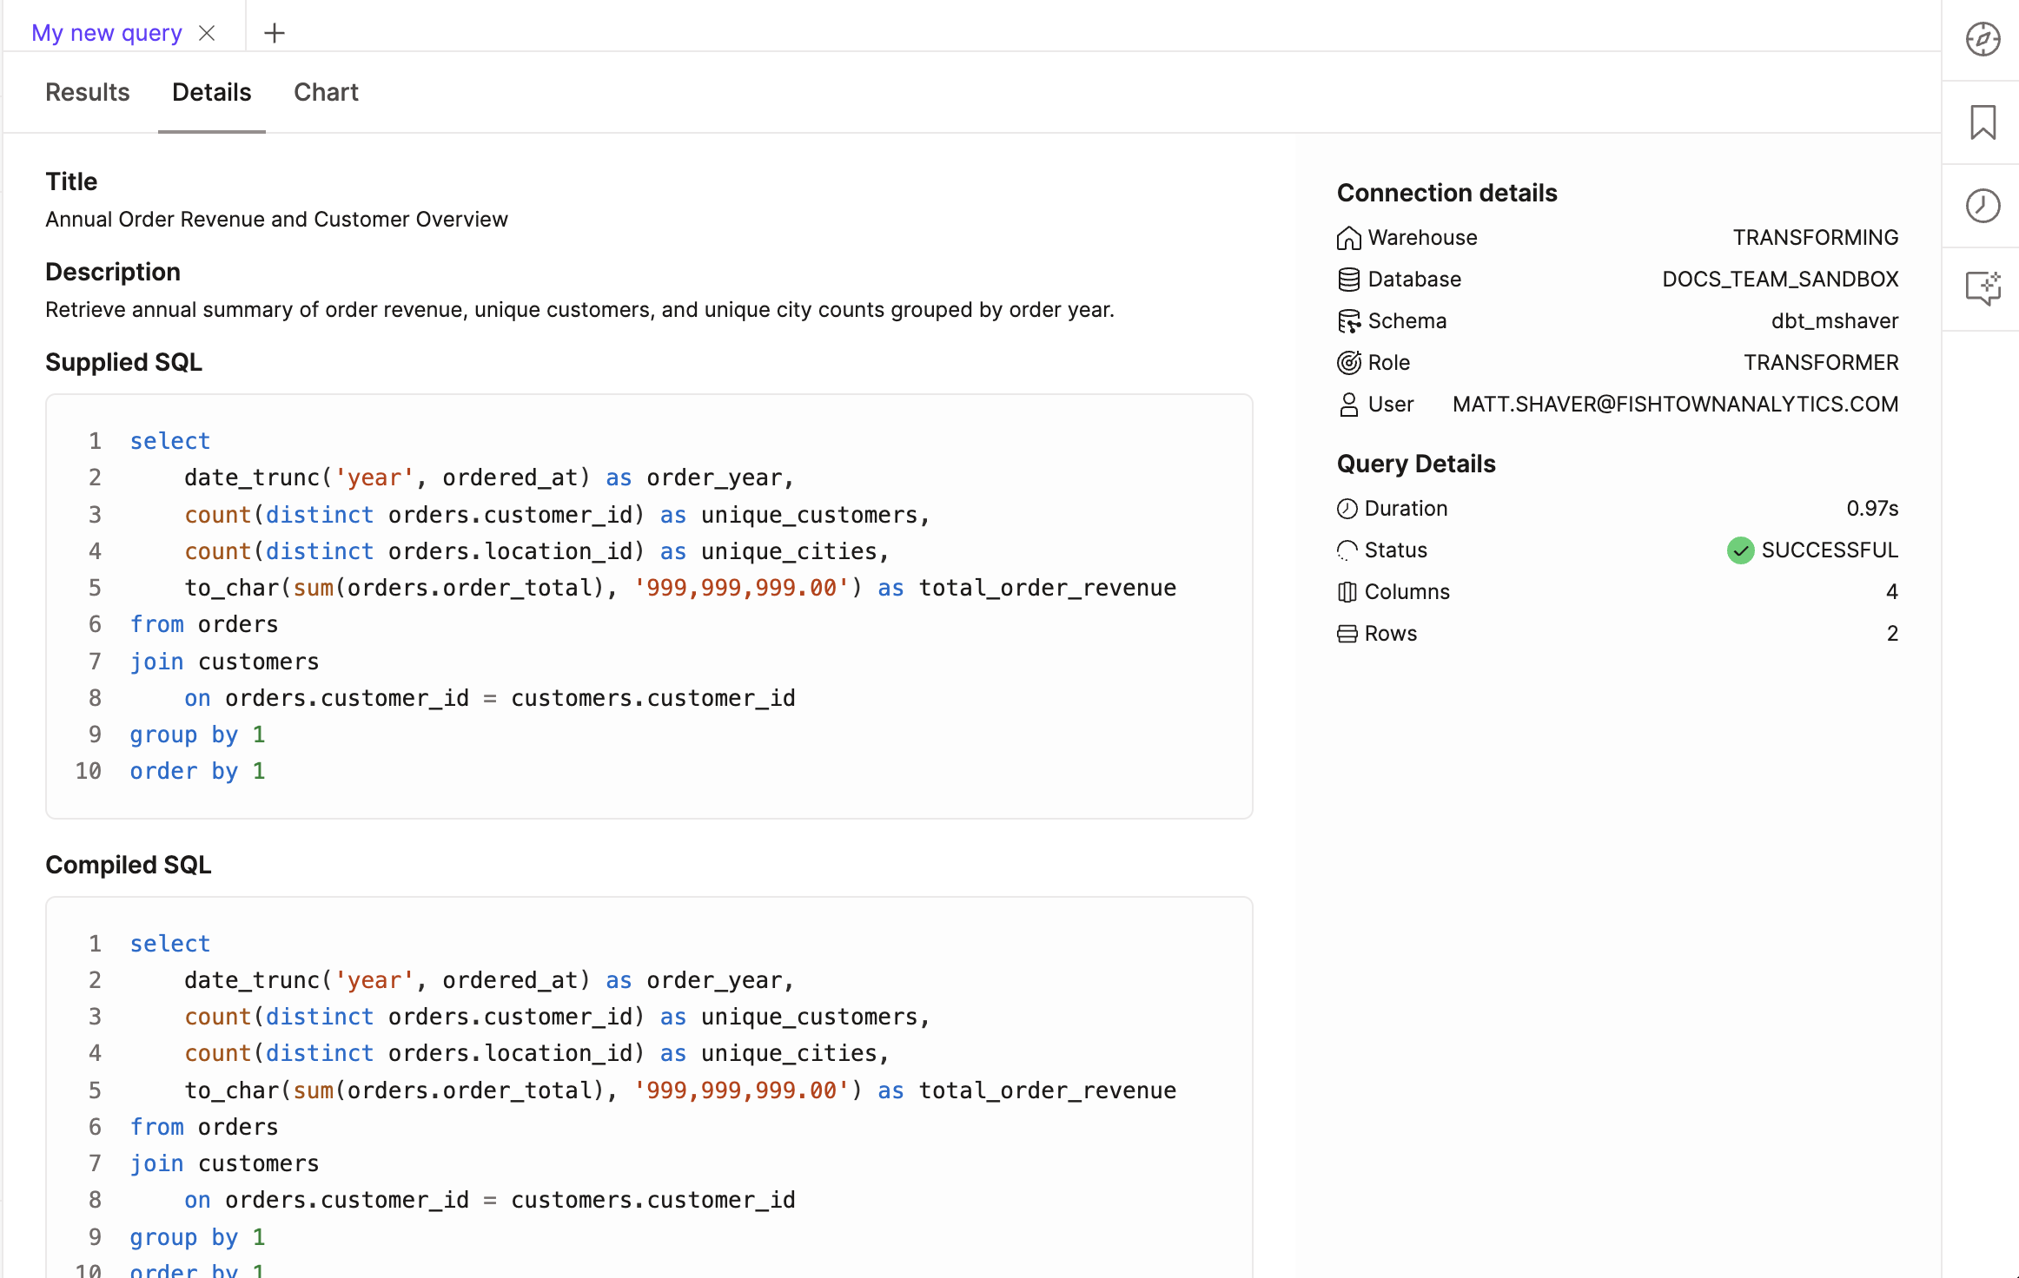
Task: Click the Columns icon showing 4 columns
Action: [x=1347, y=591]
